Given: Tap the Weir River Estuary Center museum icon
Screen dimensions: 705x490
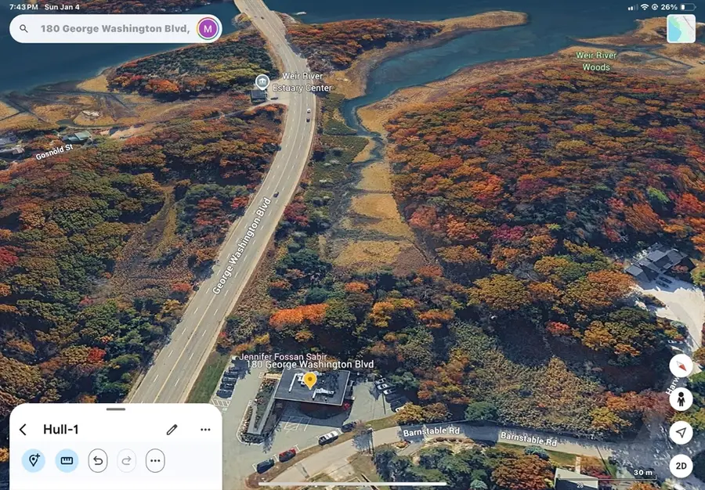Looking at the screenshot, I should (x=262, y=81).
